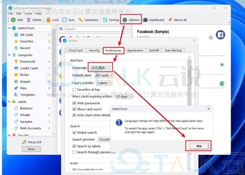Open the Edit menu

(x=19, y=14)
